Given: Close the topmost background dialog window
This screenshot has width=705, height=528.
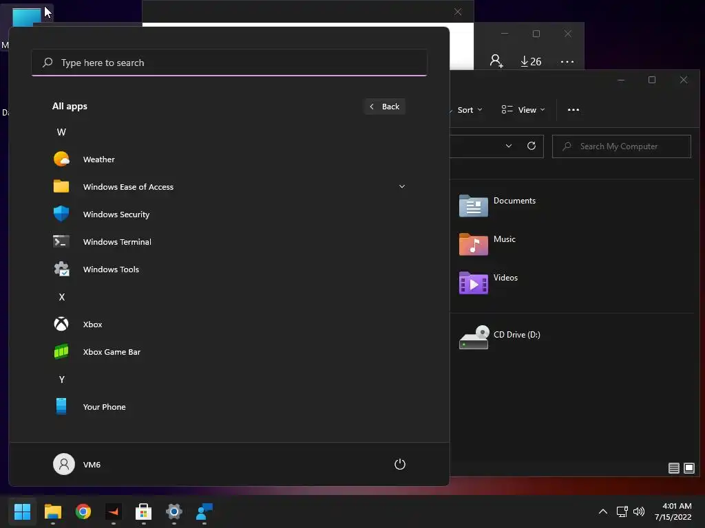Looking at the screenshot, I should click(x=458, y=12).
